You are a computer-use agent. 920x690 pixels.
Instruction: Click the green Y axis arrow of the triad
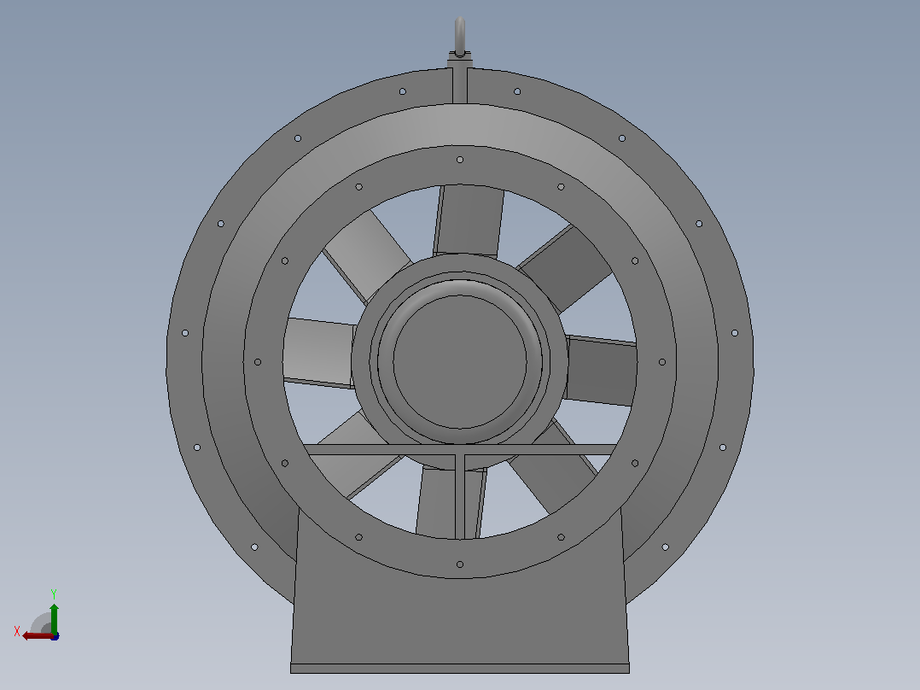coord(54,617)
